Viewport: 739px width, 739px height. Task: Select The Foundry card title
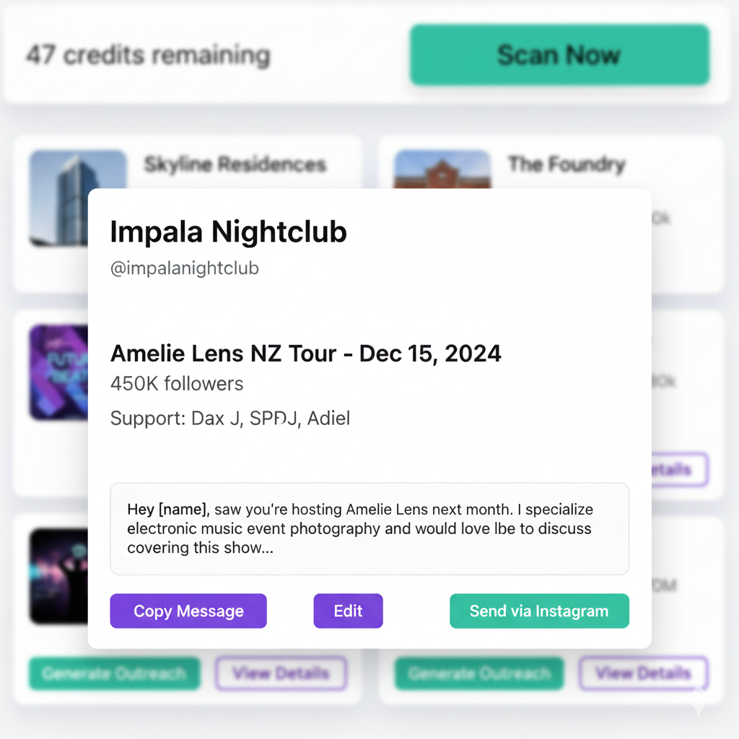pos(566,165)
